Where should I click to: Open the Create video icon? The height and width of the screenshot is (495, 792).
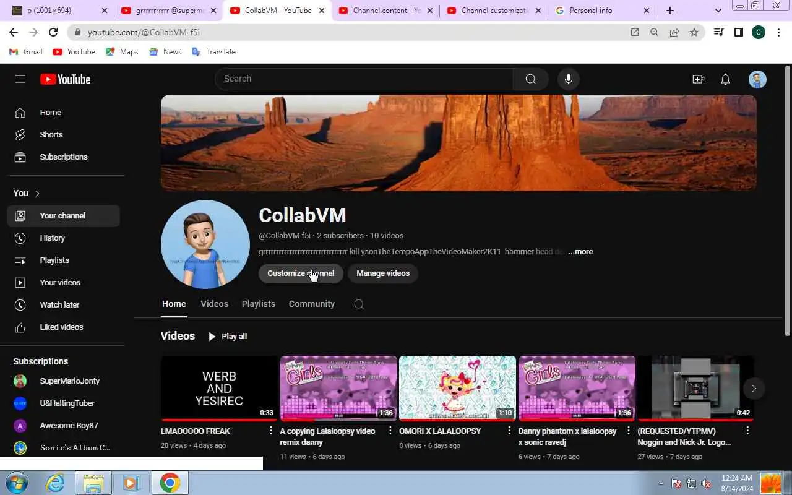click(x=699, y=79)
